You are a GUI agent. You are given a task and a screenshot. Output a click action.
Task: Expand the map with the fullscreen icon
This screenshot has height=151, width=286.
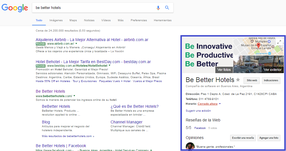pos(279,42)
